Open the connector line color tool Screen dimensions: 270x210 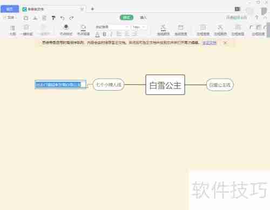tap(163, 30)
